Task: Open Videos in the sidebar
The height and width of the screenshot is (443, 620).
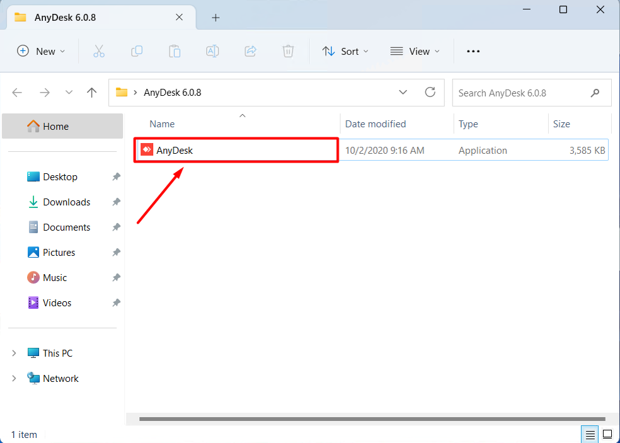Action: tap(57, 303)
